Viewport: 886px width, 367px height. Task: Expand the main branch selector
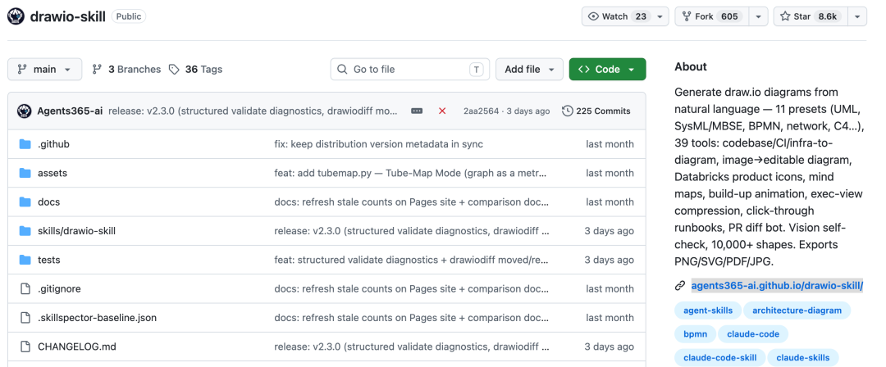[x=44, y=70]
